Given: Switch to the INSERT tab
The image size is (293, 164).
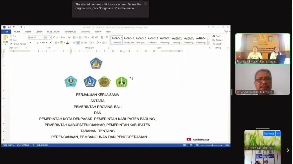Looking at the screenshot, I should (x=28, y=32).
